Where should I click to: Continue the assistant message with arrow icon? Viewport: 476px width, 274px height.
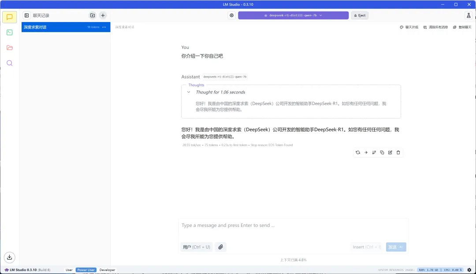coord(366,152)
